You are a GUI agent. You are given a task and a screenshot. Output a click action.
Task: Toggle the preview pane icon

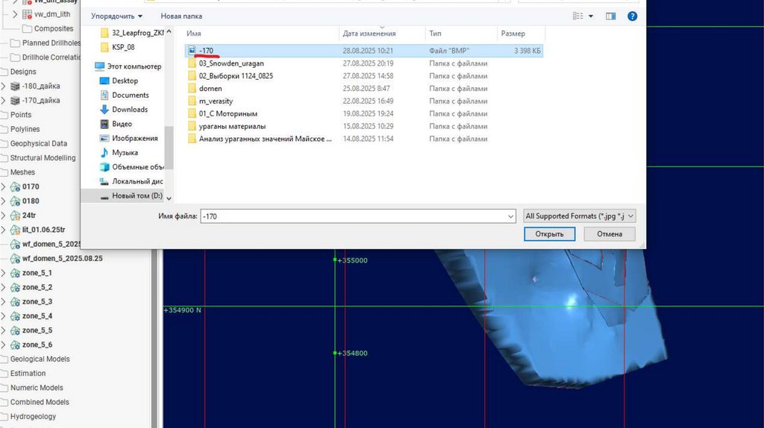[611, 16]
